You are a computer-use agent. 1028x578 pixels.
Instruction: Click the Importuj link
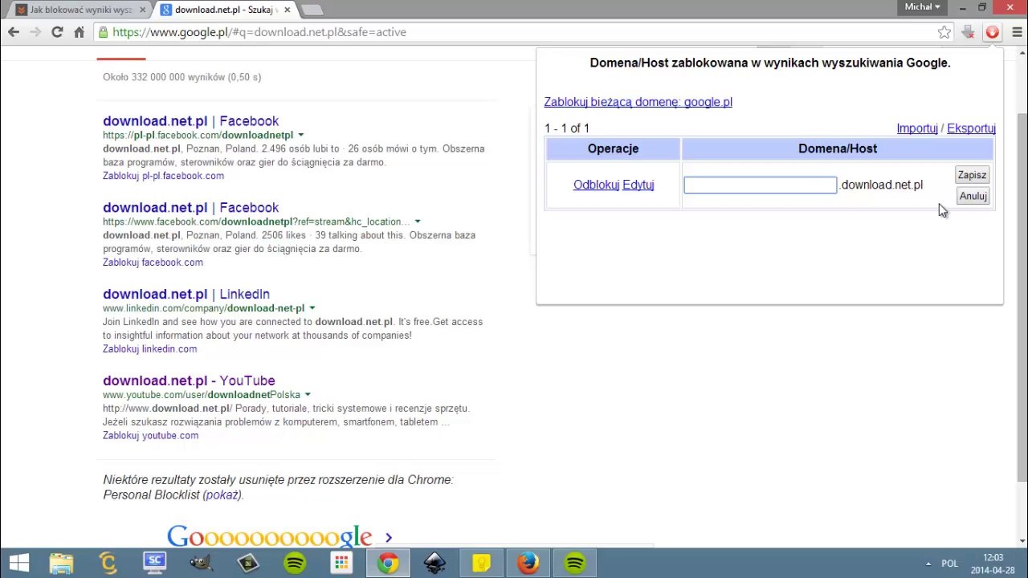917,128
